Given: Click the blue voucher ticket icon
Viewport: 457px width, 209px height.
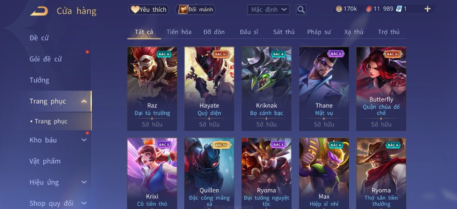Looking at the screenshot, I should [399, 9].
